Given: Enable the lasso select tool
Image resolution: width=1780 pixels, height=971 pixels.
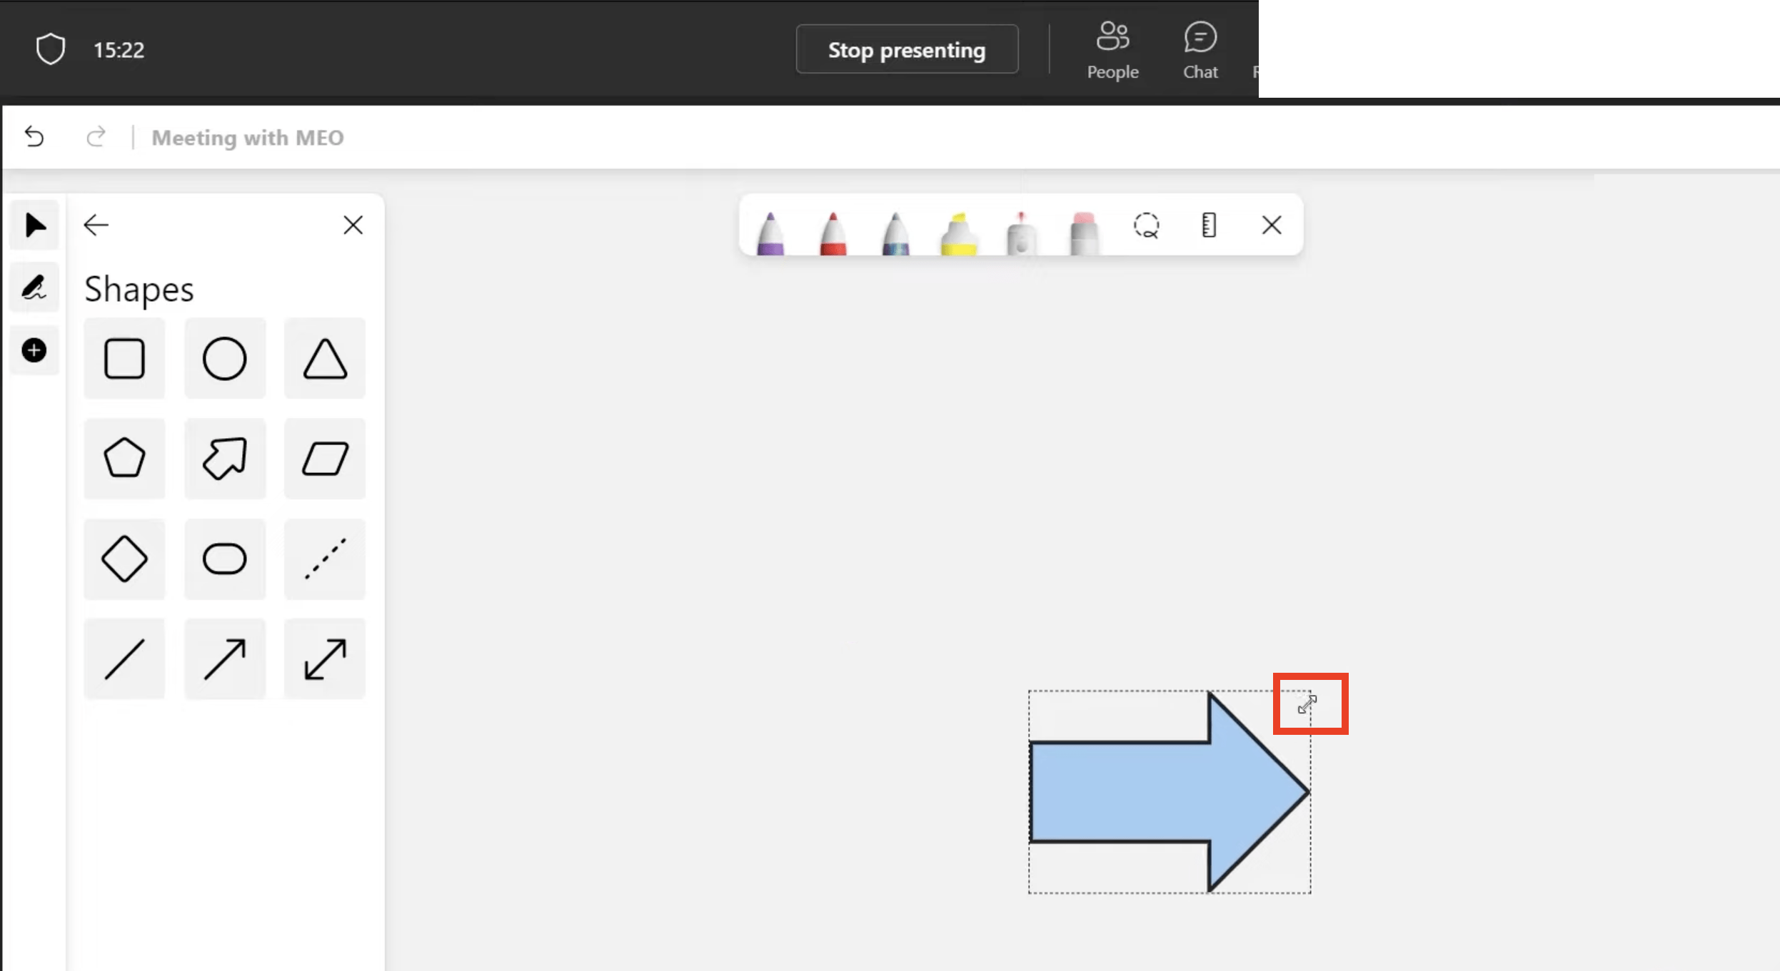Looking at the screenshot, I should 1146,225.
